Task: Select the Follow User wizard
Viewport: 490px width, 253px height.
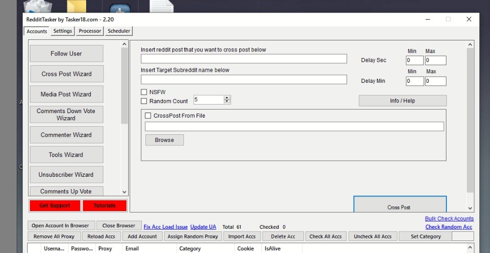Action: point(66,54)
